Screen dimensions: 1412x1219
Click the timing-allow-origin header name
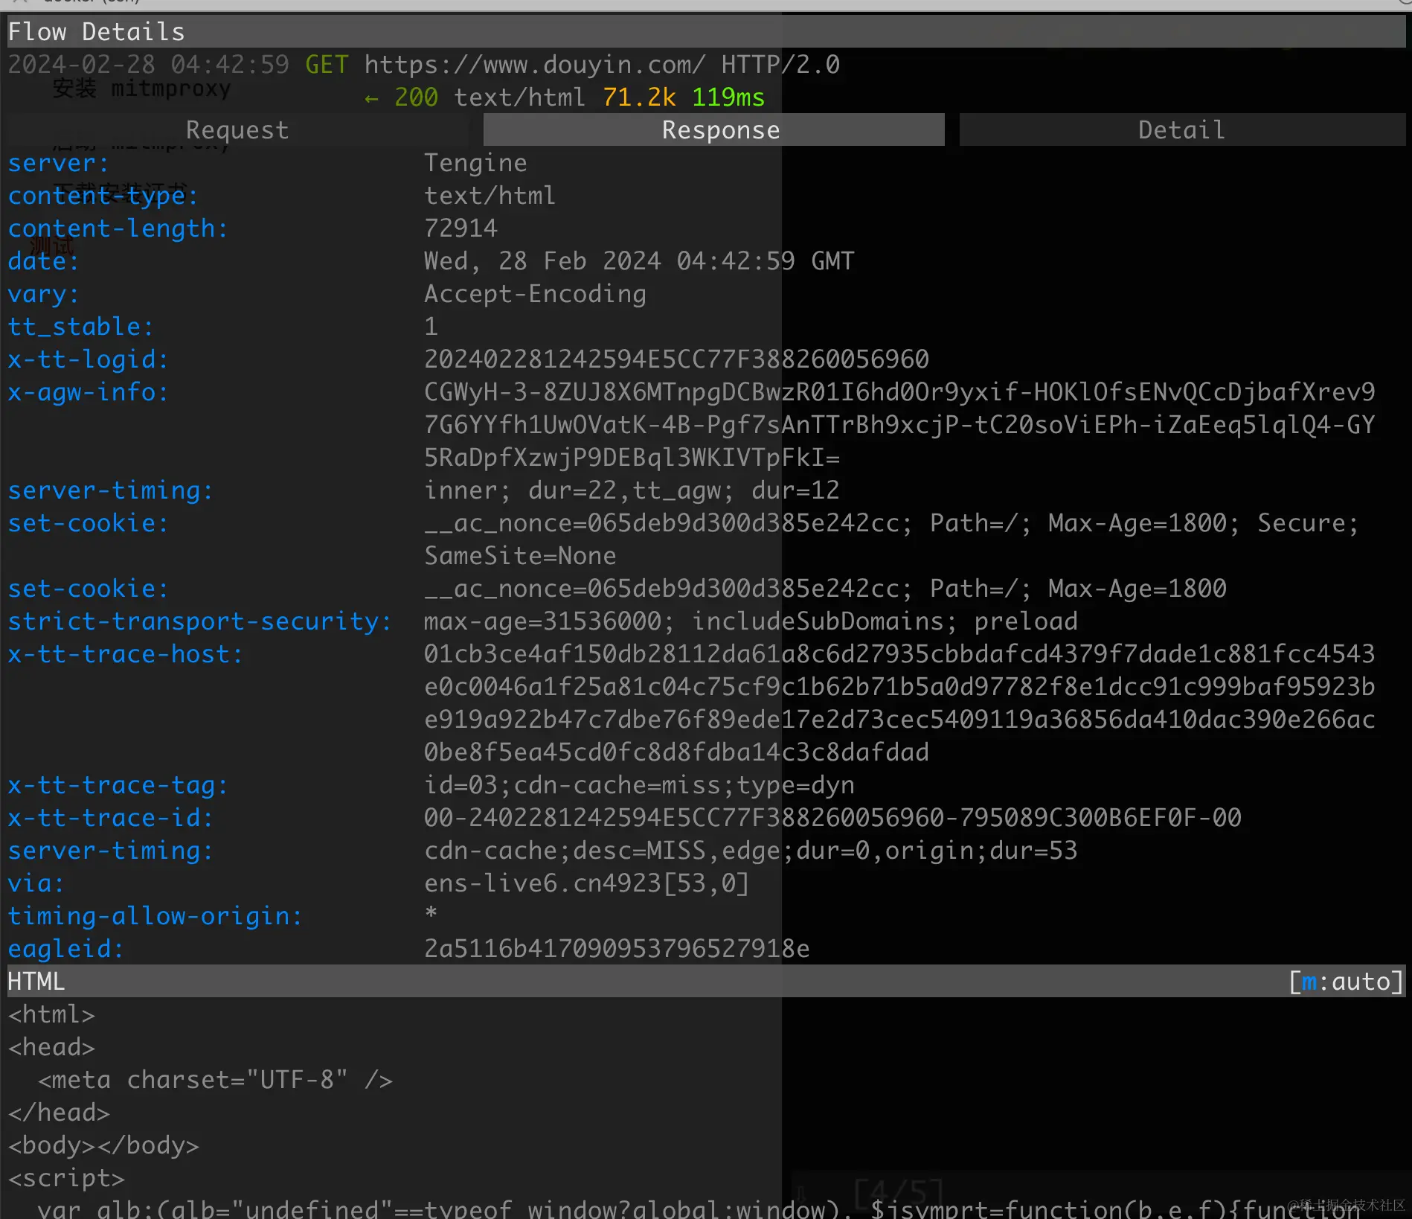tap(155, 916)
